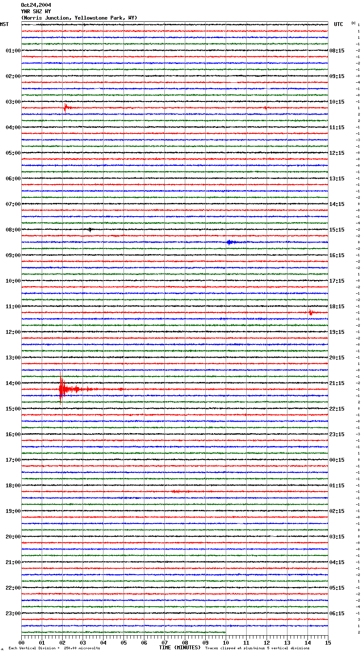Viewport: 362px width, 654px height.
Task: Click the date label Oct24,2004
Action: (36, 5)
